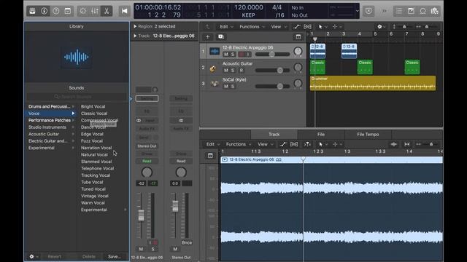
Task: Expand the Region inspector disclosure triangle
Action: [x=135, y=26]
